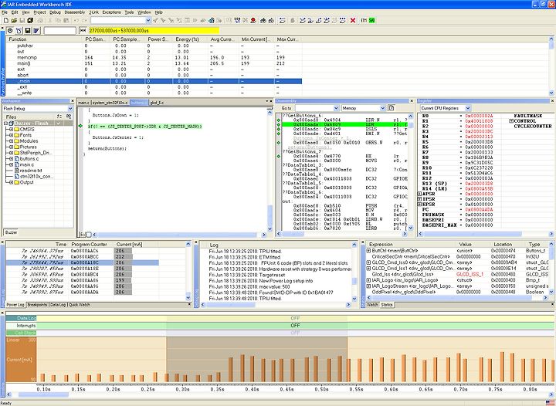Open the Tools menu

(x=129, y=12)
